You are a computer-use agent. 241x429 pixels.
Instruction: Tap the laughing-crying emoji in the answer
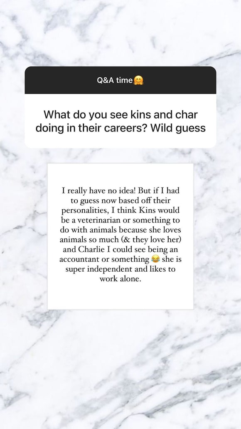[x=155, y=259]
